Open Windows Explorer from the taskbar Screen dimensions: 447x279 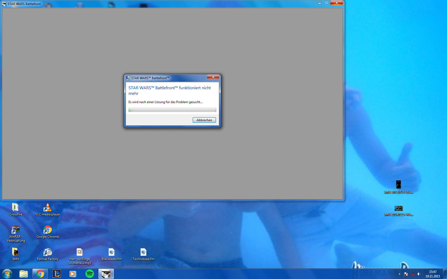coord(24,274)
